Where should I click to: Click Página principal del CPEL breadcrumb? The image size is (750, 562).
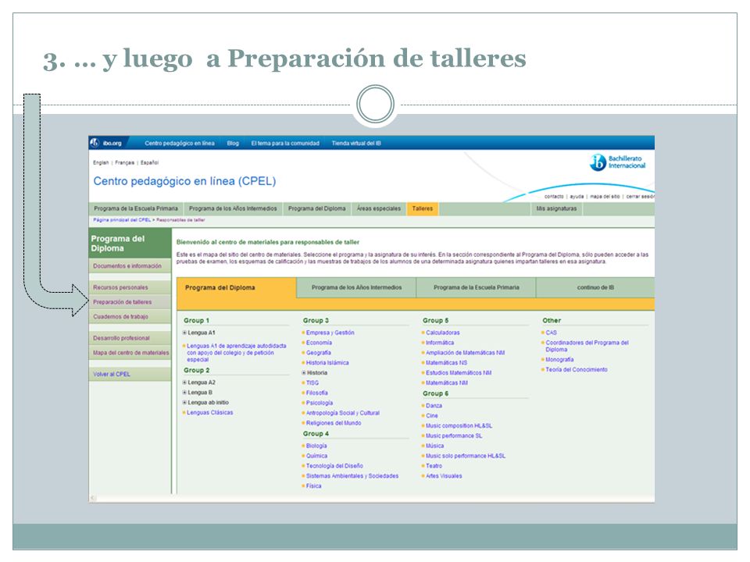click(x=122, y=220)
